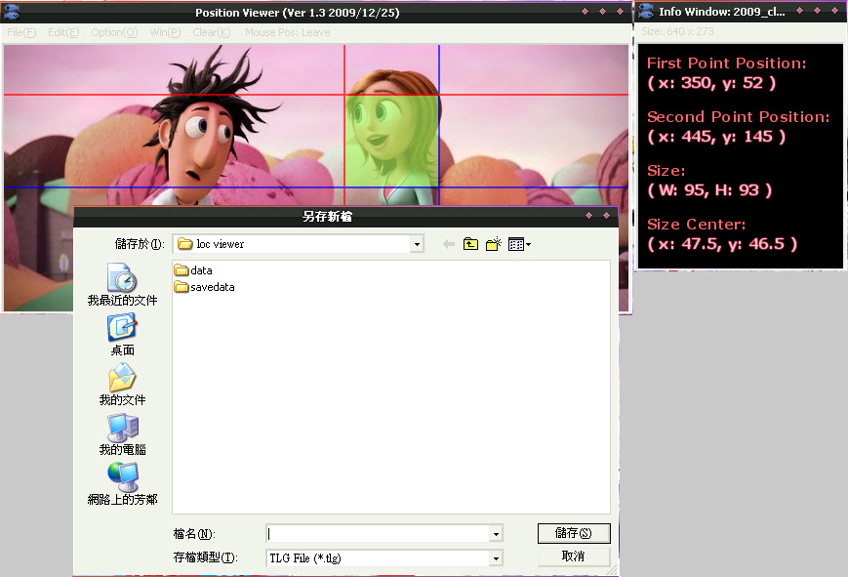Open the Win(P) menu

165,32
